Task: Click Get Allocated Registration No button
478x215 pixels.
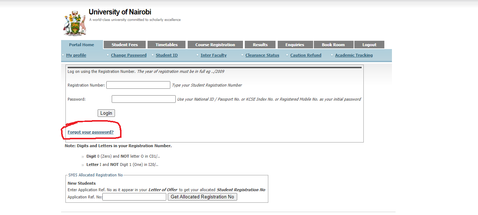Action: [202, 197]
